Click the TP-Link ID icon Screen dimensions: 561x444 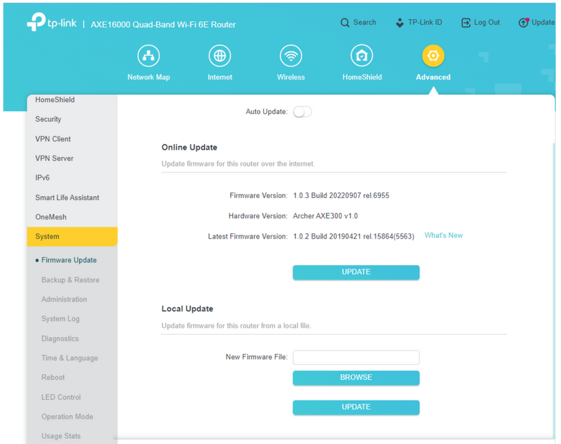pyautogui.click(x=400, y=23)
